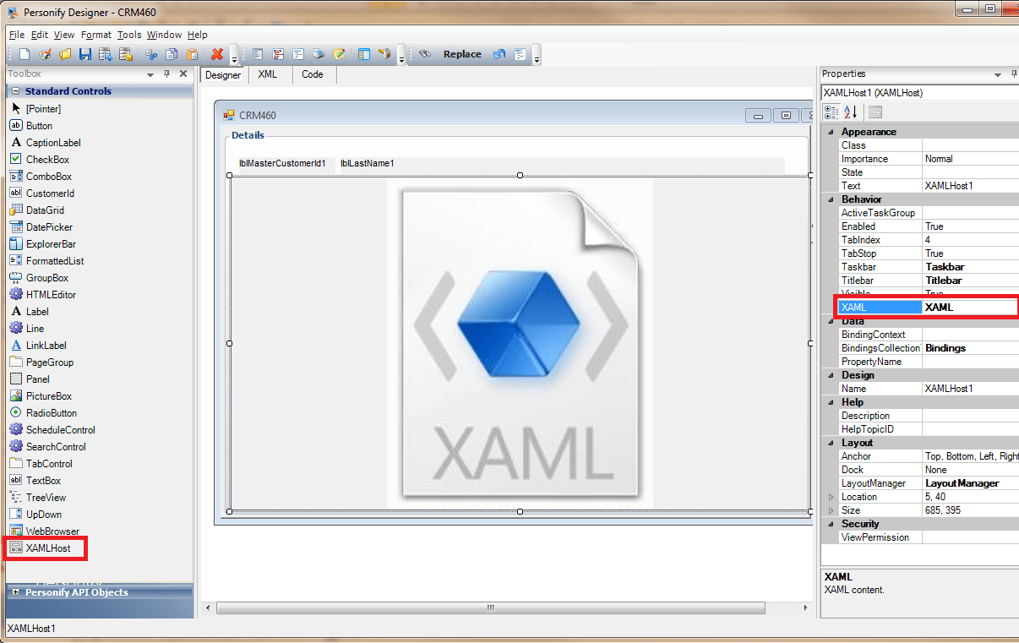The image size is (1019, 643).
Task: Open the Window menu
Action: tap(164, 35)
